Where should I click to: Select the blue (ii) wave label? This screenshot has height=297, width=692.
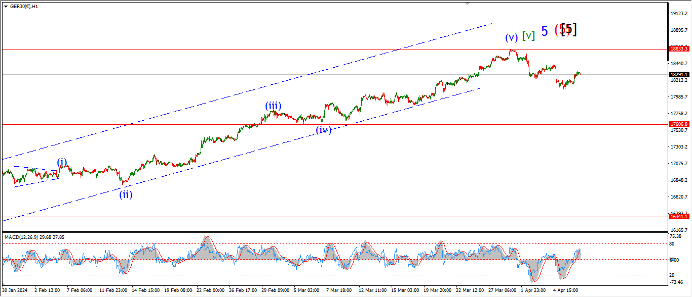coord(126,194)
